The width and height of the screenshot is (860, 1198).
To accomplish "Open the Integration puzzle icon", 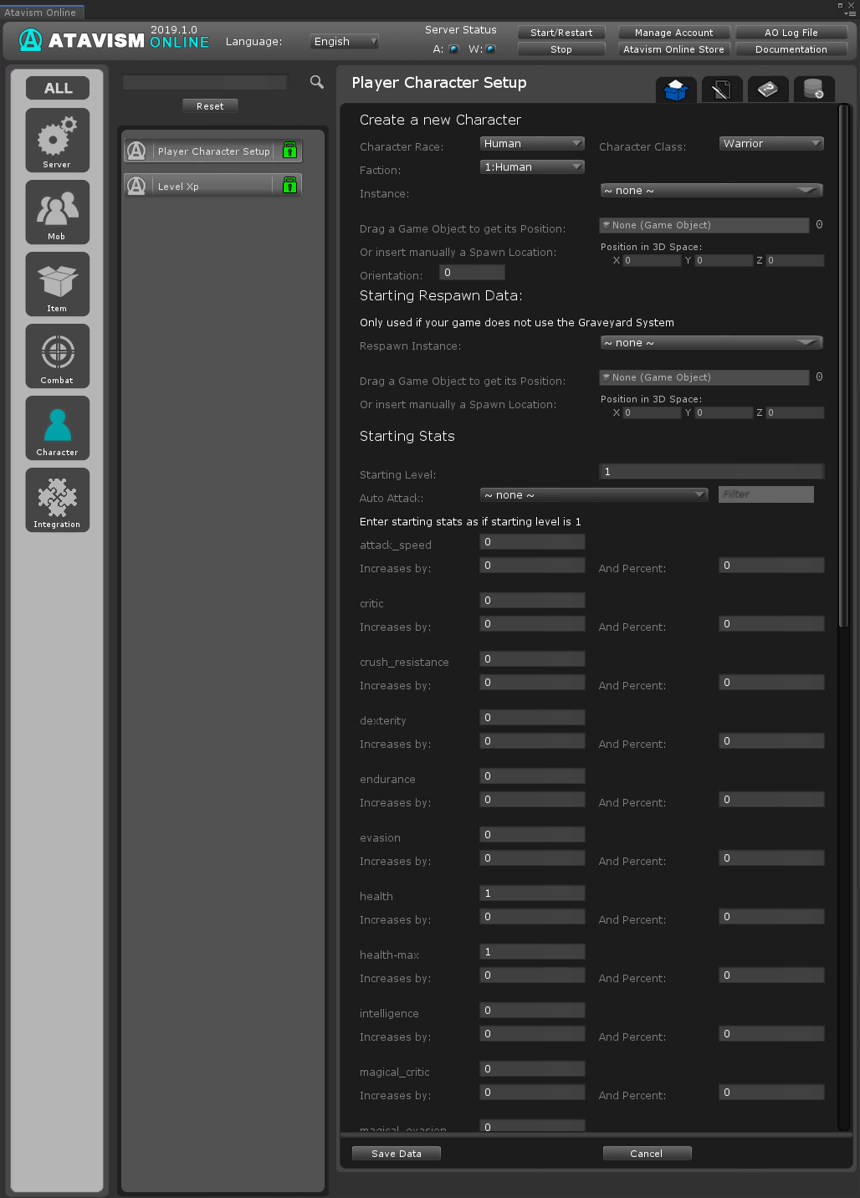I will [57, 499].
